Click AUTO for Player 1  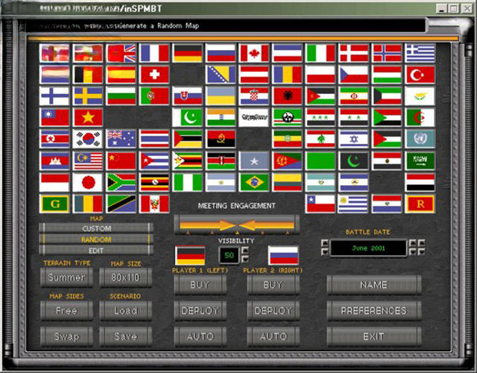[x=200, y=336]
